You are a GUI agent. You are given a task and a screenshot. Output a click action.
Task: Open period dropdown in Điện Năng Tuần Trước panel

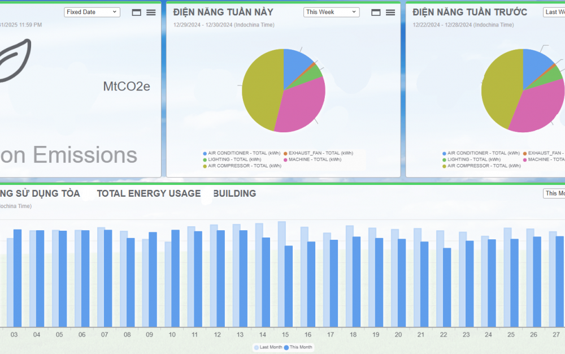554,12
